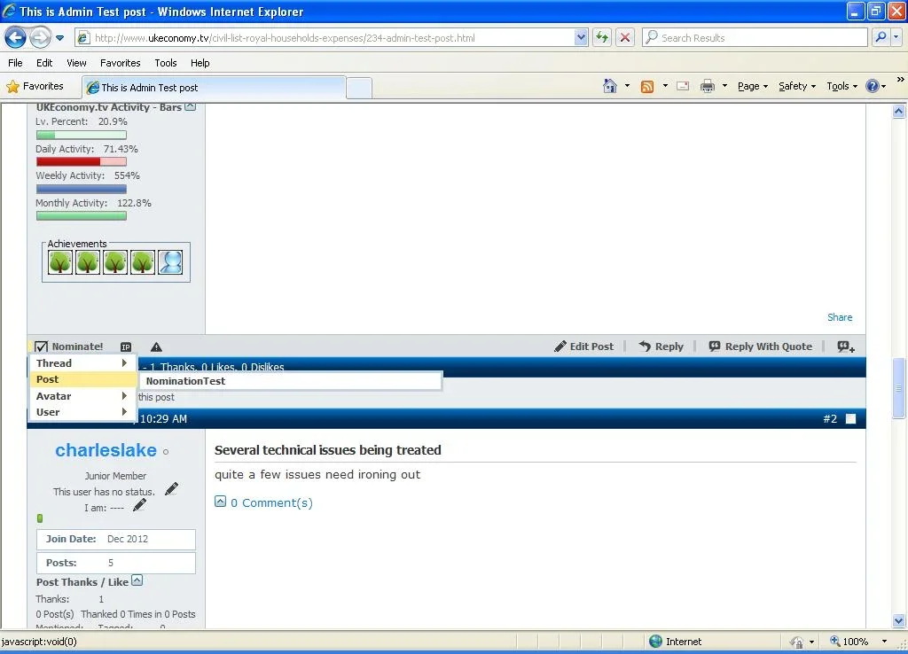Click the RSS feeds icon
The image size is (908, 654).
646,86
